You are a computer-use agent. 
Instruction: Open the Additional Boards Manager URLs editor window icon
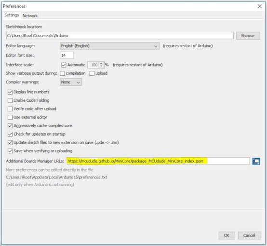pyautogui.click(x=256, y=161)
